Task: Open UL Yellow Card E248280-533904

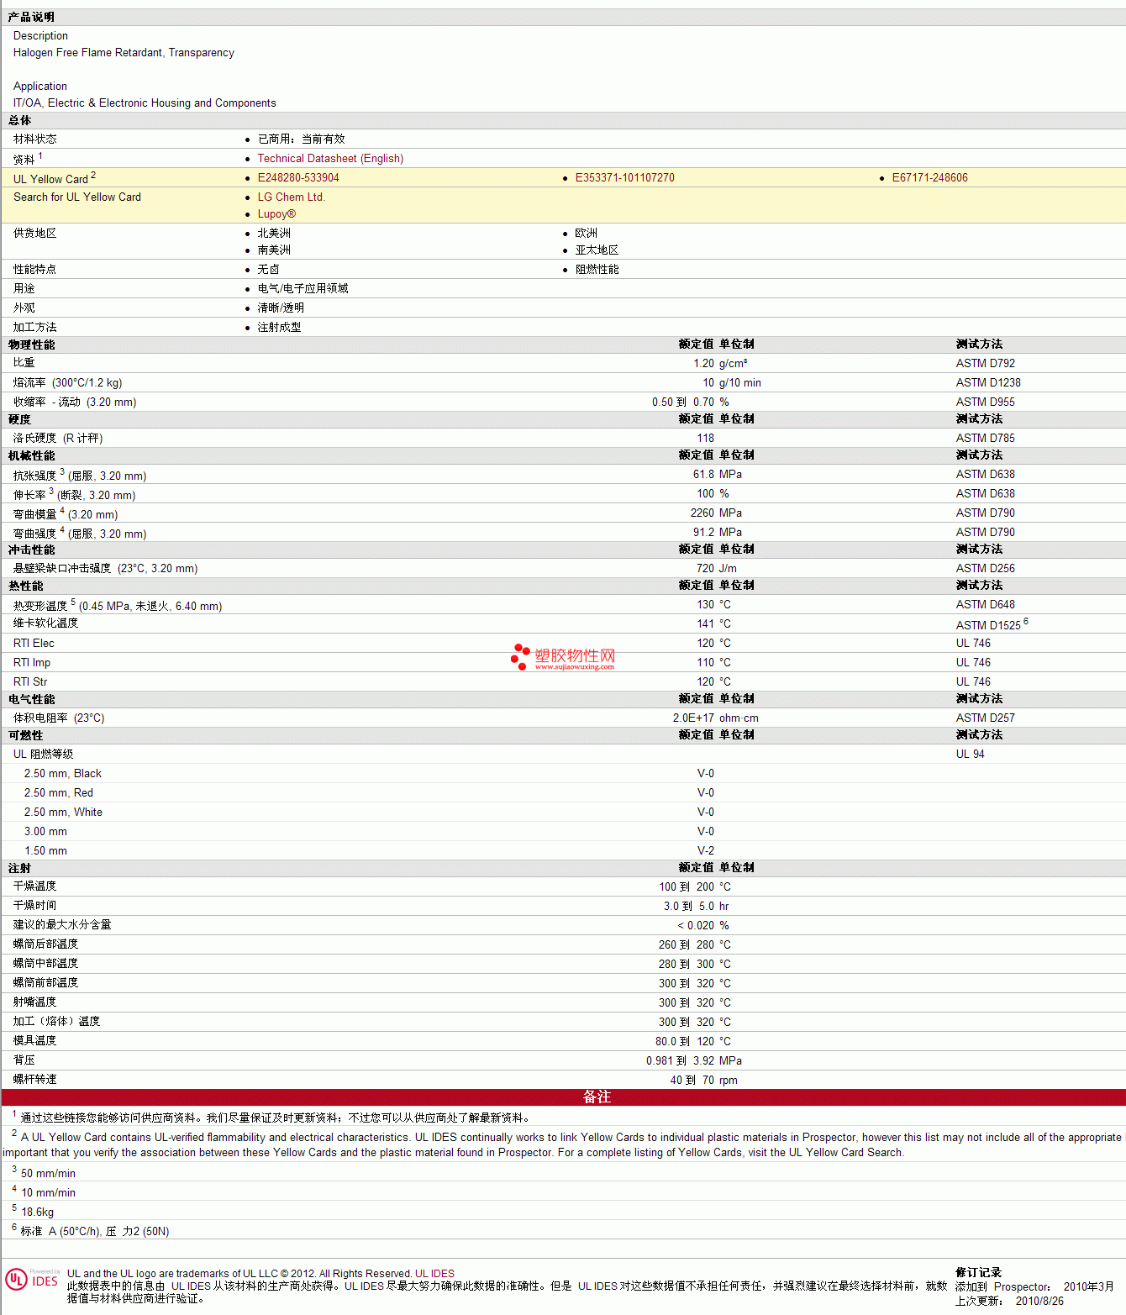Action: pyautogui.click(x=298, y=177)
